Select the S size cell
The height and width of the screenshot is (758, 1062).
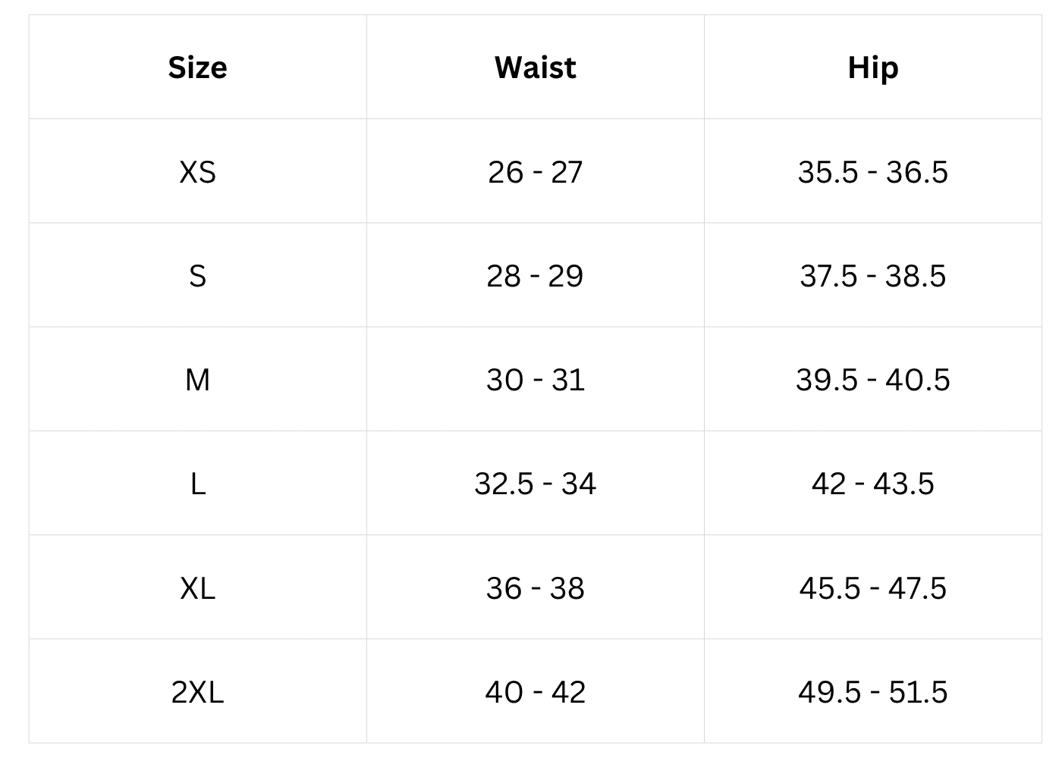(x=197, y=276)
